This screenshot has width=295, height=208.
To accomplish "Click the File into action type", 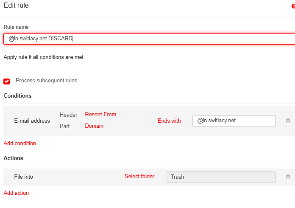I will coord(23,177).
